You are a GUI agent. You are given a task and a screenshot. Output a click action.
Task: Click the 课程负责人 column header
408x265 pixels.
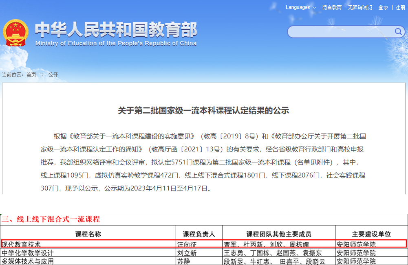(x=199, y=234)
